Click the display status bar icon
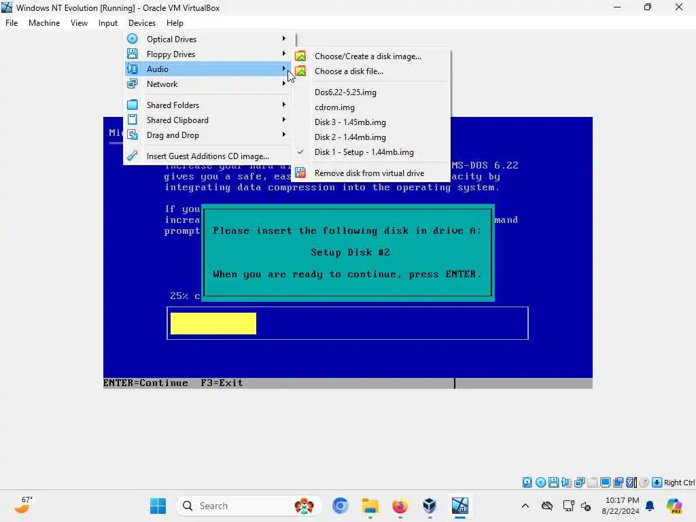Image resolution: width=696 pixels, height=522 pixels. 605,483
